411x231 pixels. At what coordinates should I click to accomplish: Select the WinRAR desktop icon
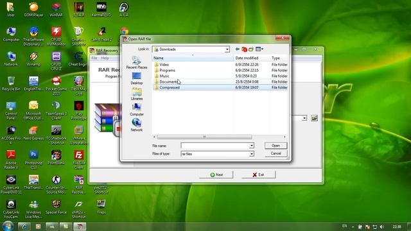pos(56,10)
